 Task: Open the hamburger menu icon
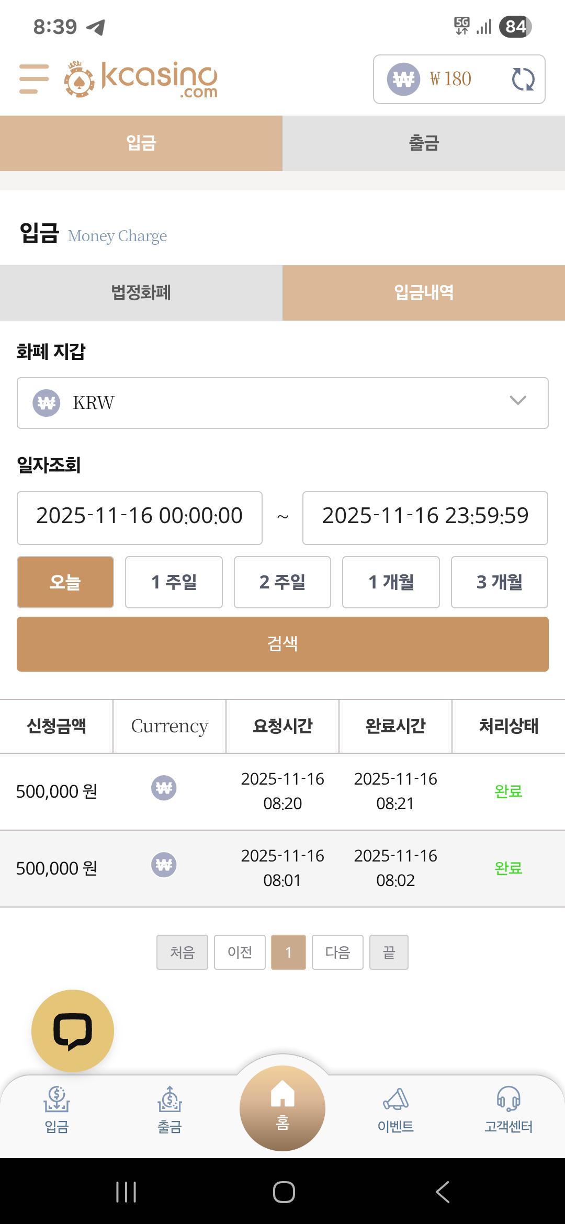[34, 79]
